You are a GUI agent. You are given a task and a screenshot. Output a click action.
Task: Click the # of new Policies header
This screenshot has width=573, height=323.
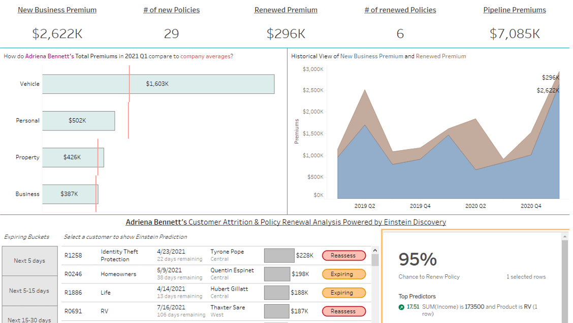[x=171, y=10]
